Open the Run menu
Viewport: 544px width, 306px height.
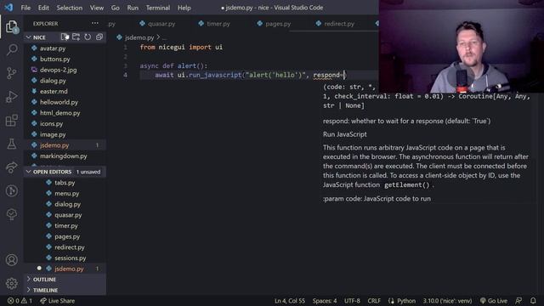pos(133,8)
